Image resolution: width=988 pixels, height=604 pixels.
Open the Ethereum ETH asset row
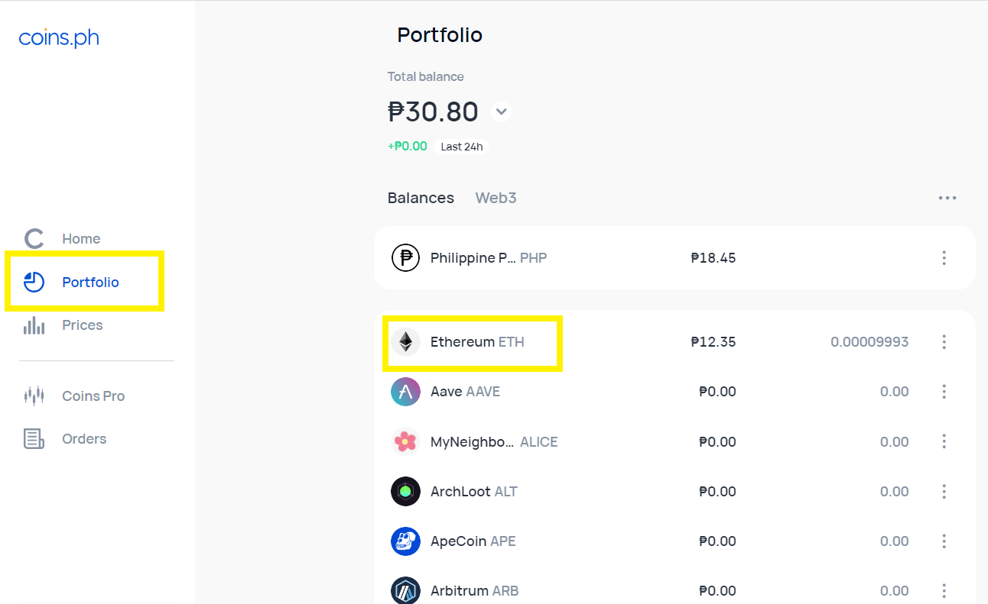click(612, 341)
